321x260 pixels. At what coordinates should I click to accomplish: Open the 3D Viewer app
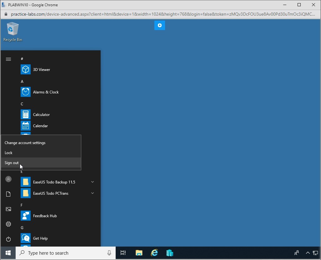click(x=57, y=70)
